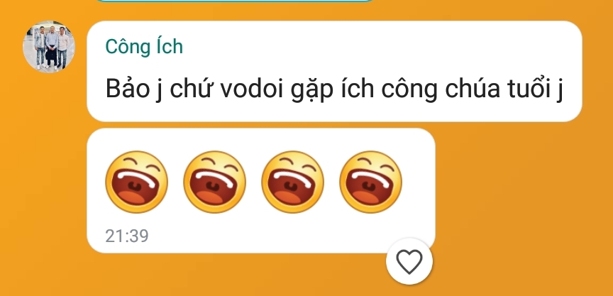Tap the heart reaction icon
The height and width of the screenshot is (296, 613).
(x=409, y=261)
